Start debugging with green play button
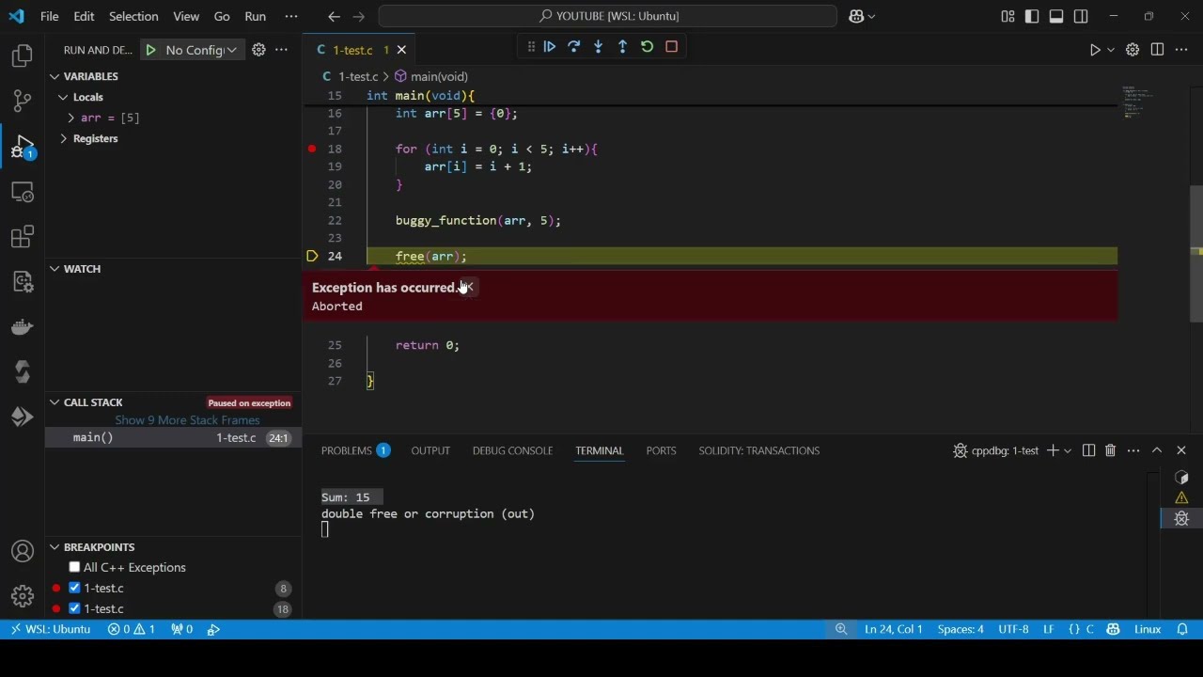Screen dimensions: 1203x677 coord(150,50)
